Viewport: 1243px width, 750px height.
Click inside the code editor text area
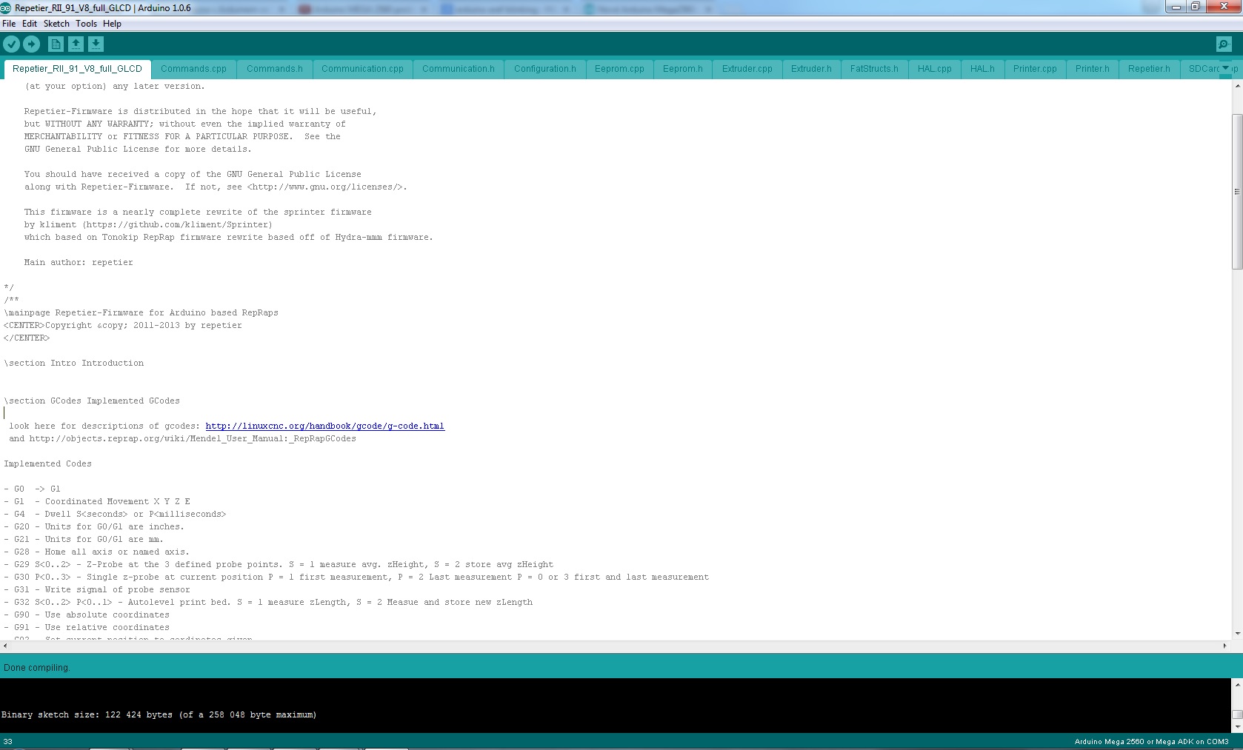pos(519,333)
